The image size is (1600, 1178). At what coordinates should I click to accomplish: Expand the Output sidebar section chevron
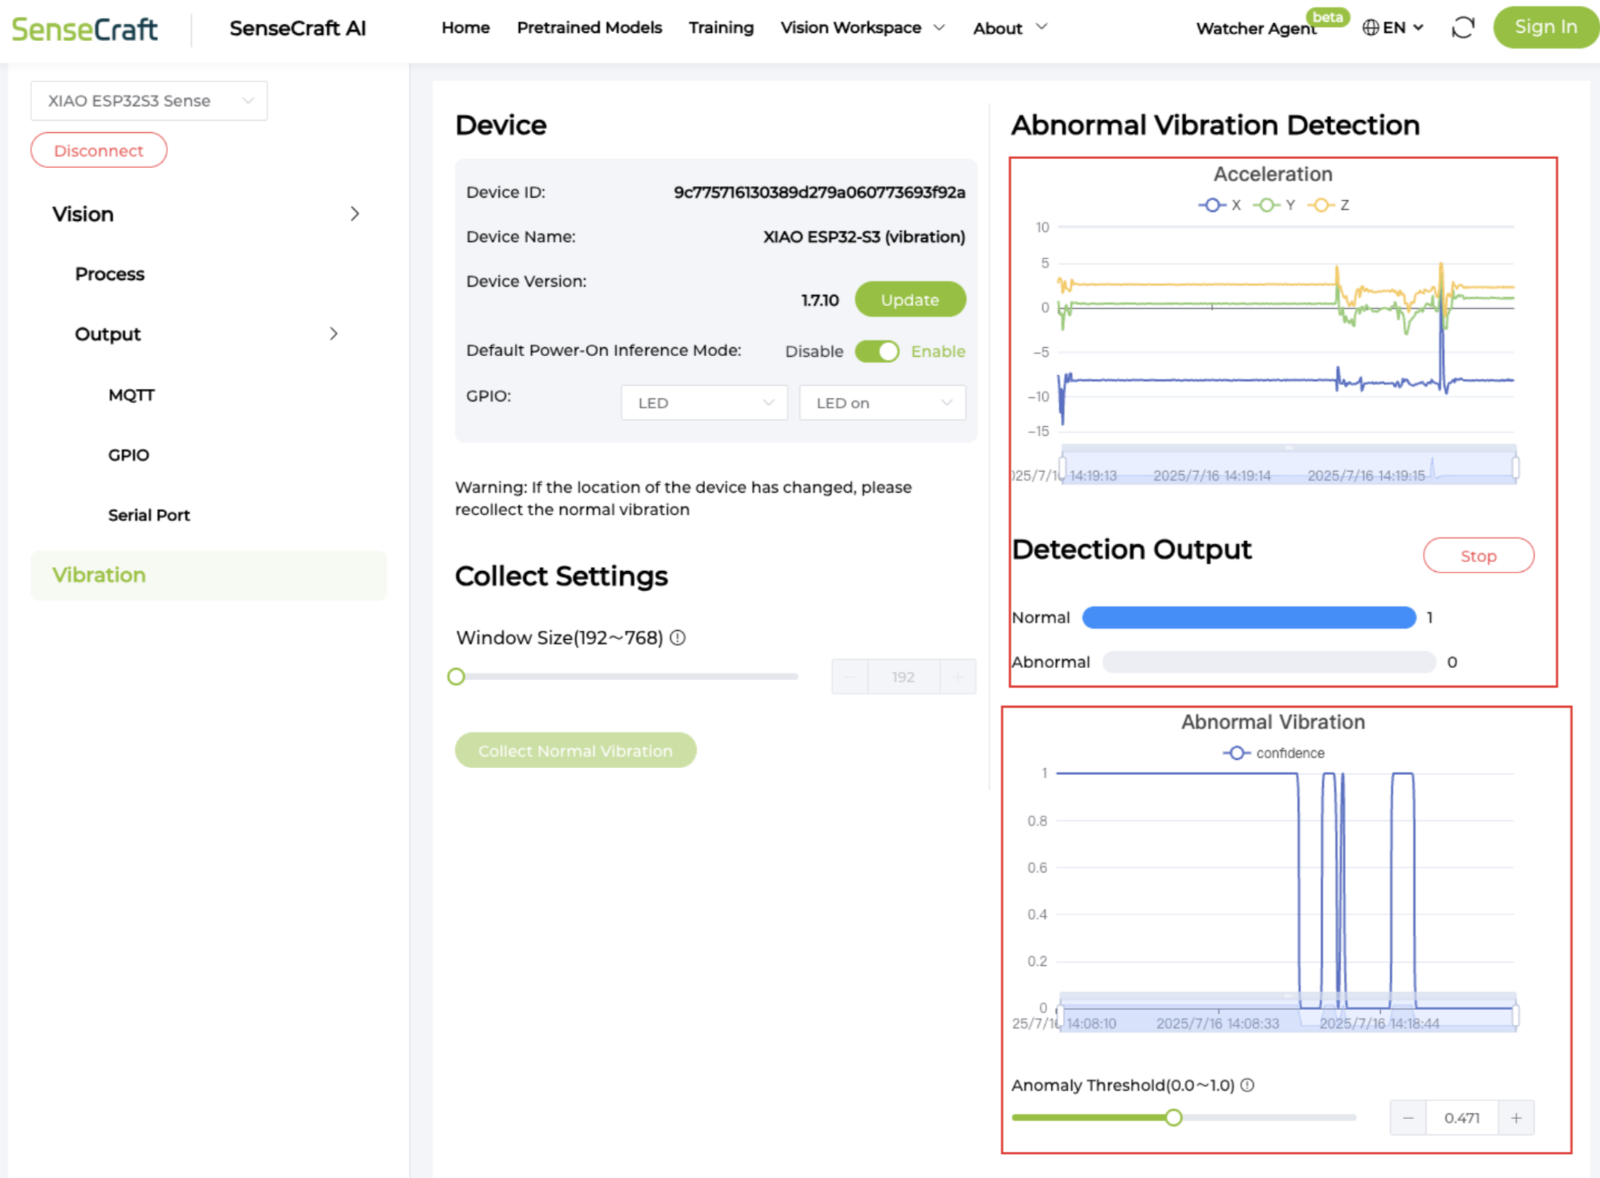(333, 334)
